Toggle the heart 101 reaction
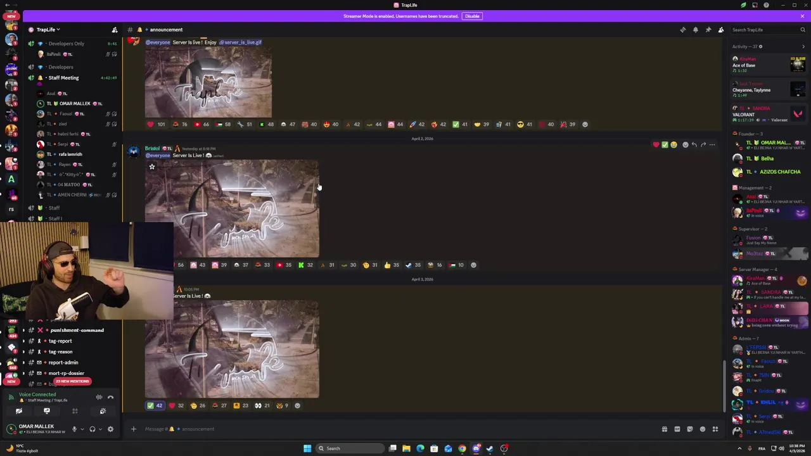The width and height of the screenshot is (811, 456). click(156, 124)
